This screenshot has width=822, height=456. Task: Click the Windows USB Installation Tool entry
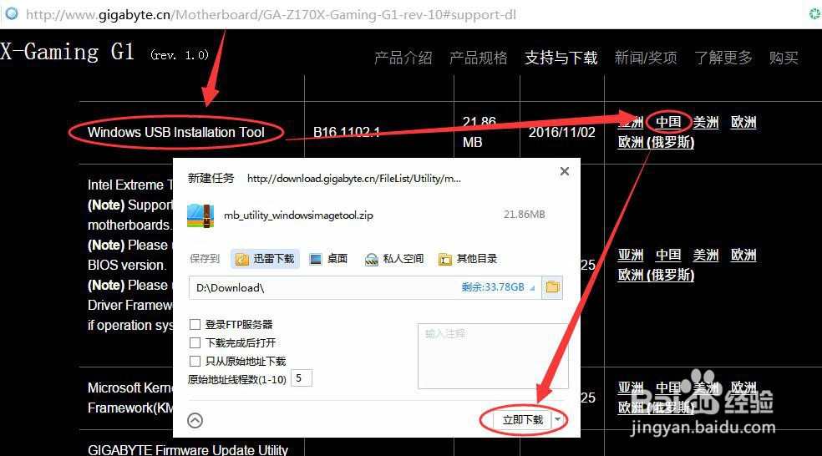[x=176, y=132]
